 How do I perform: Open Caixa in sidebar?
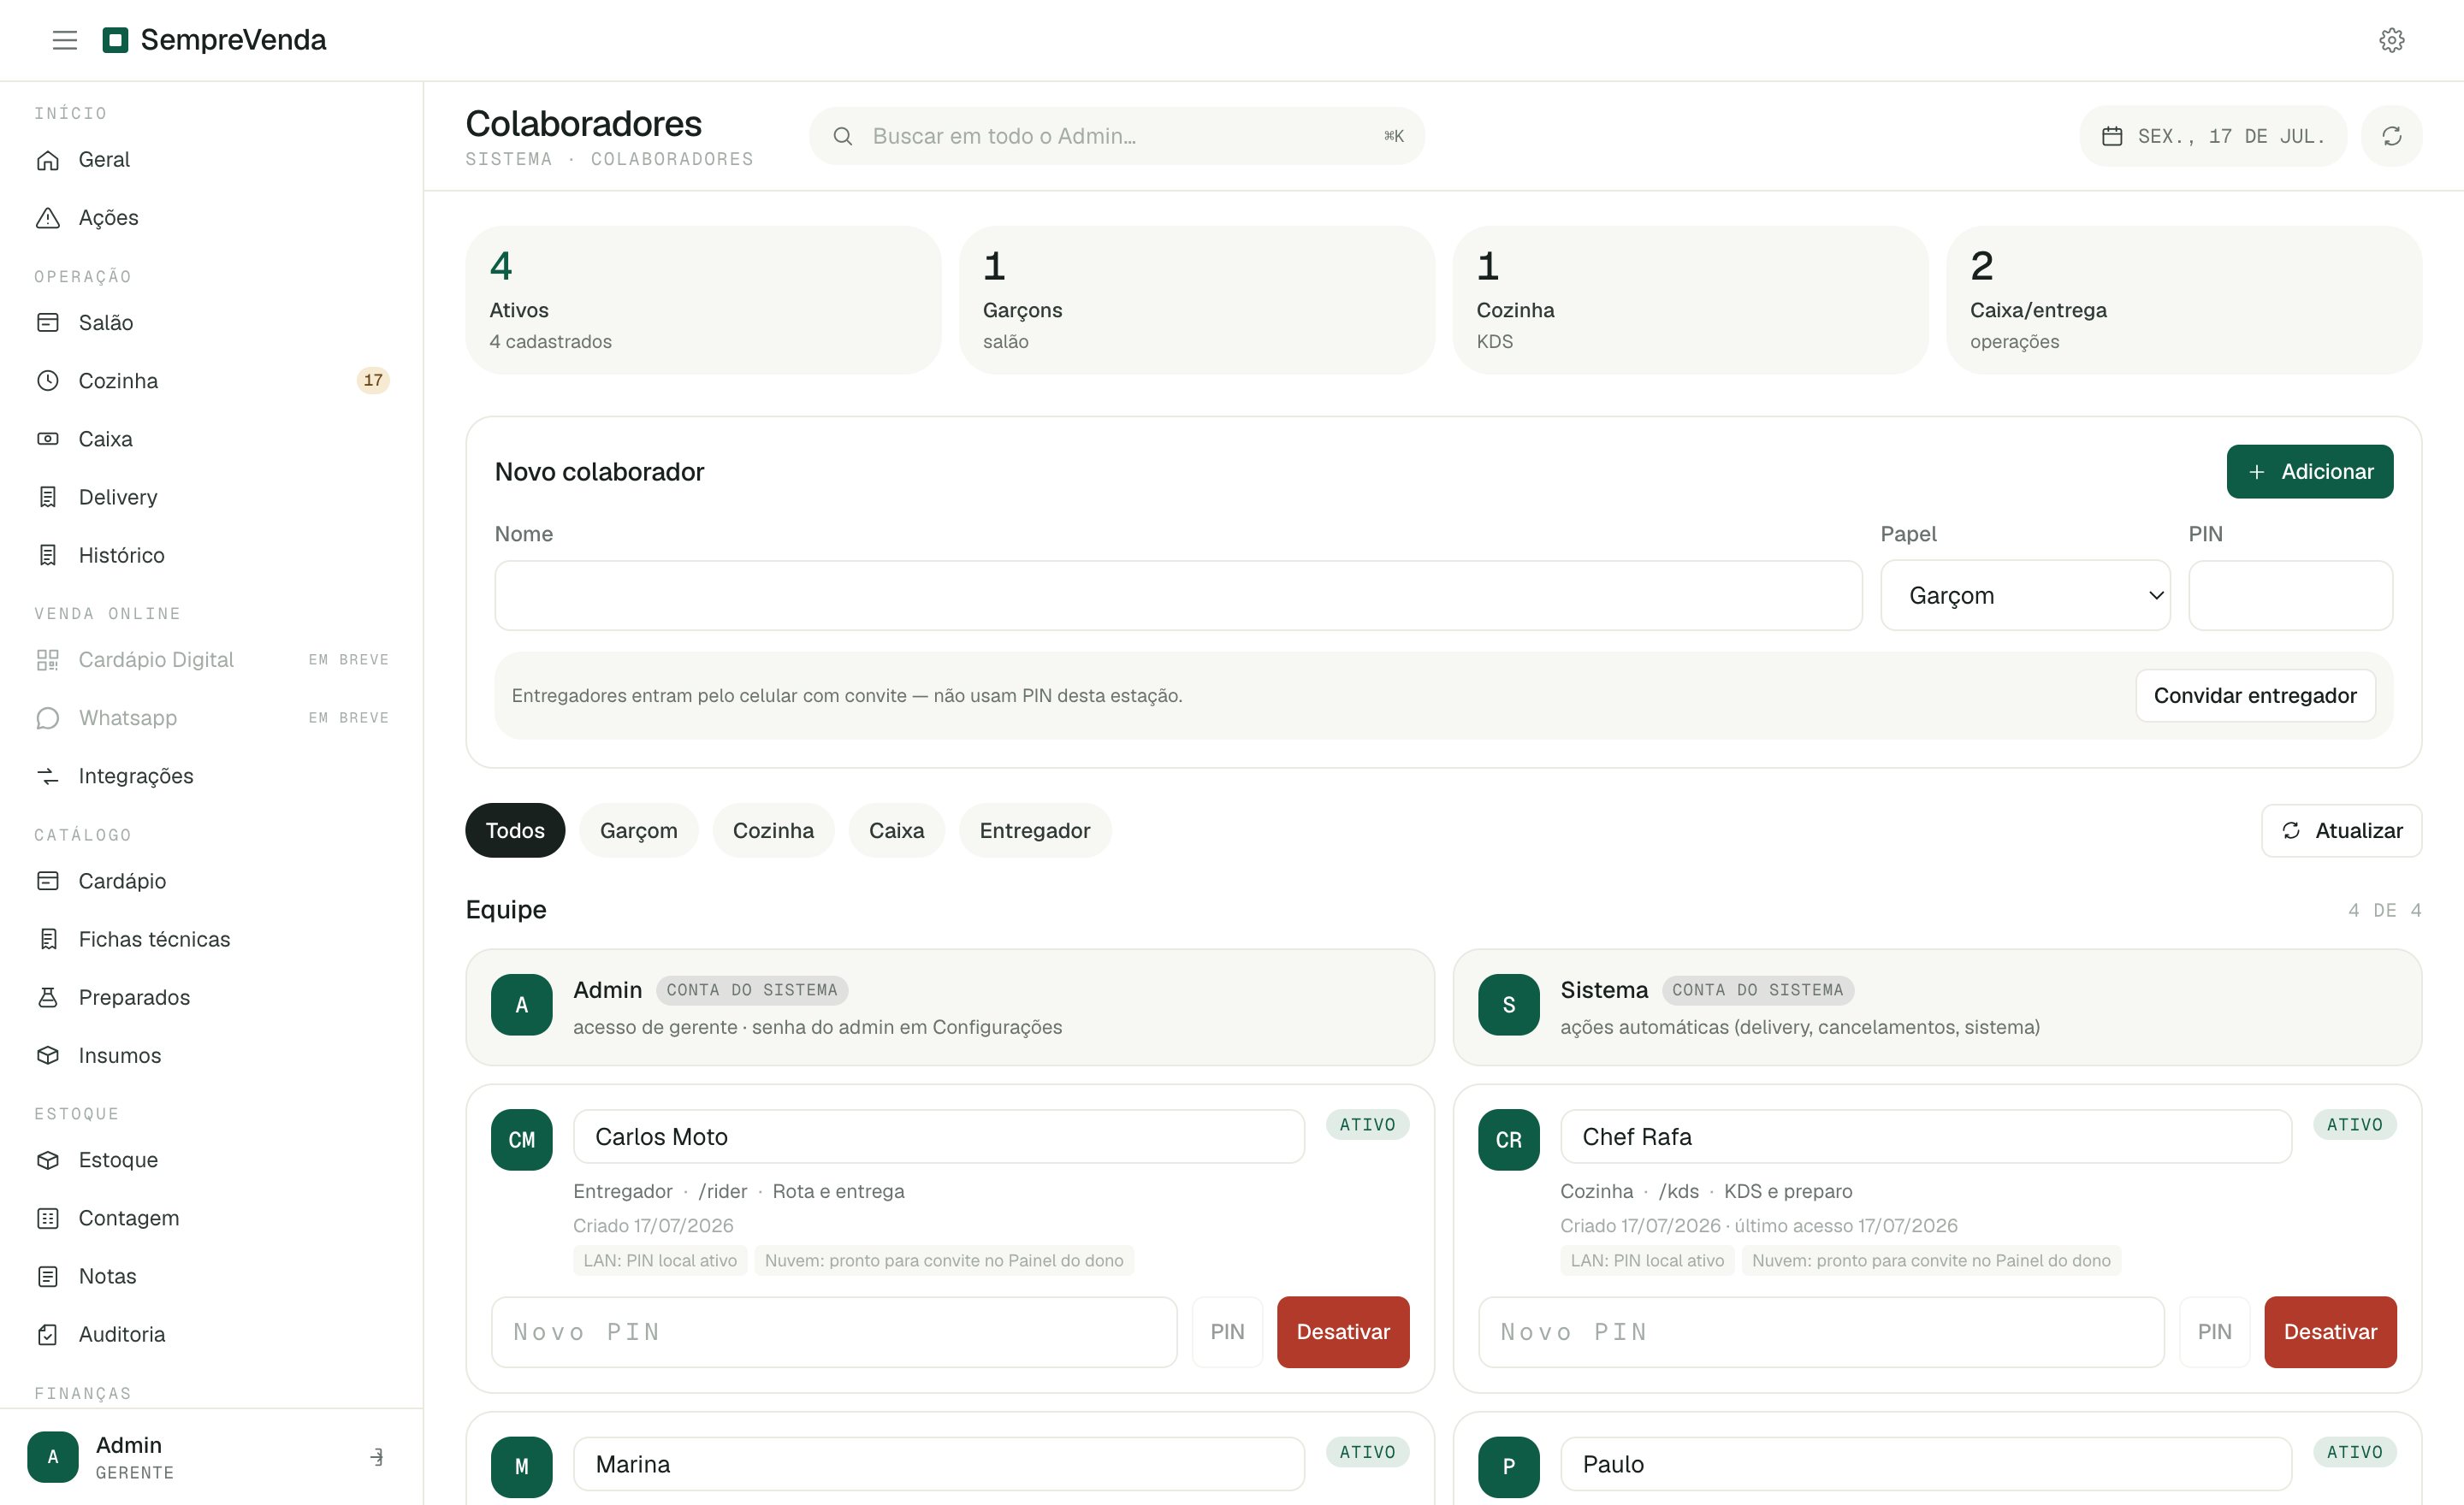(211, 439)
